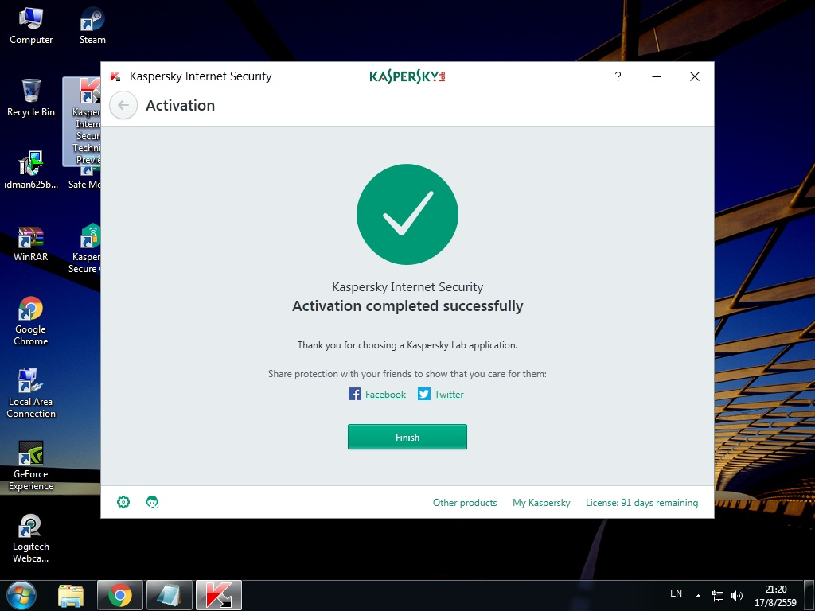
Task: Open the volume speaker tray icon
Action: click(736, 596)
